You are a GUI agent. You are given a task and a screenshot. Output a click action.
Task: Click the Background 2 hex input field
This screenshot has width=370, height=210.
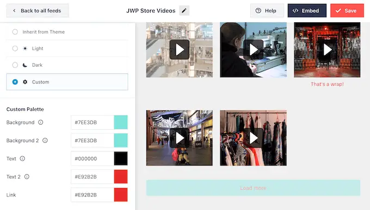click(92, 141)
